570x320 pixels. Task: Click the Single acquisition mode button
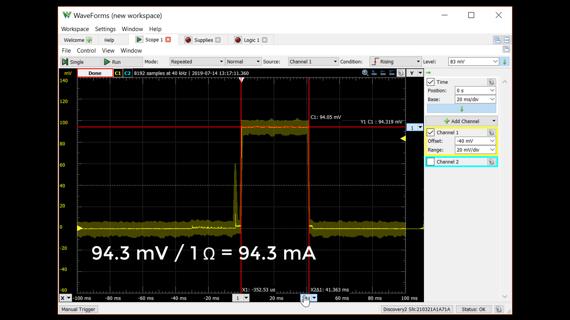(77, 61)
